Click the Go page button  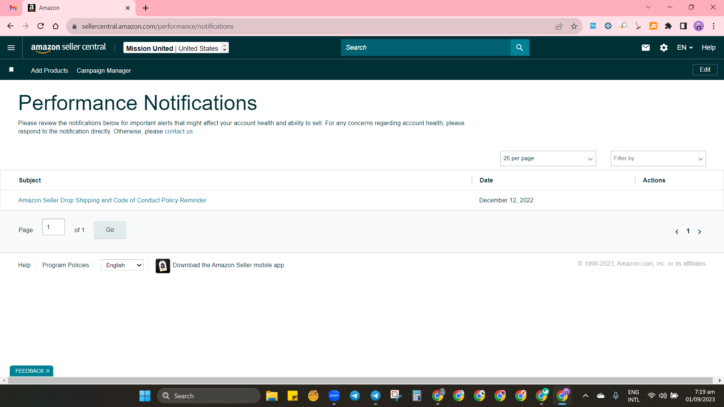pos(110,230)
